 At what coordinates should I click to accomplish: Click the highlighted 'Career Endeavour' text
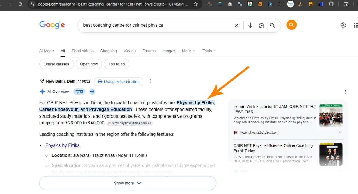58,109
